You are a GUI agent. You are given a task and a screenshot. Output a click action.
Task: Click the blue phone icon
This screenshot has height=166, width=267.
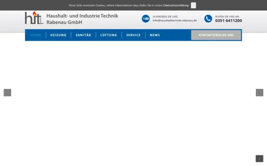(208, 19)
